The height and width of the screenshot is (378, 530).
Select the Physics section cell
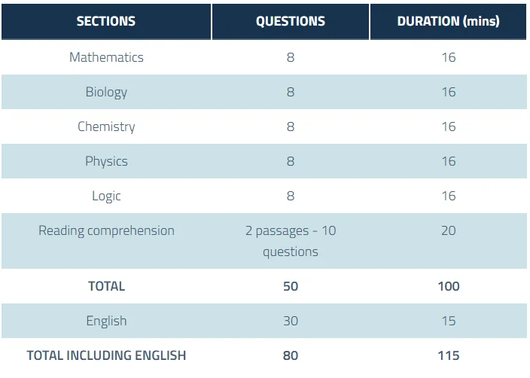[106, 161]
